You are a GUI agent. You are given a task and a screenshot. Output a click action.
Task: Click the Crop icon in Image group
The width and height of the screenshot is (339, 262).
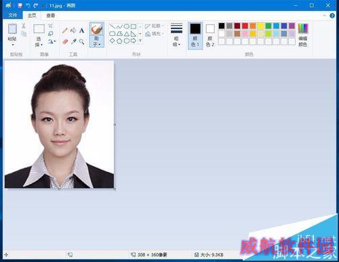pos(51,26)
